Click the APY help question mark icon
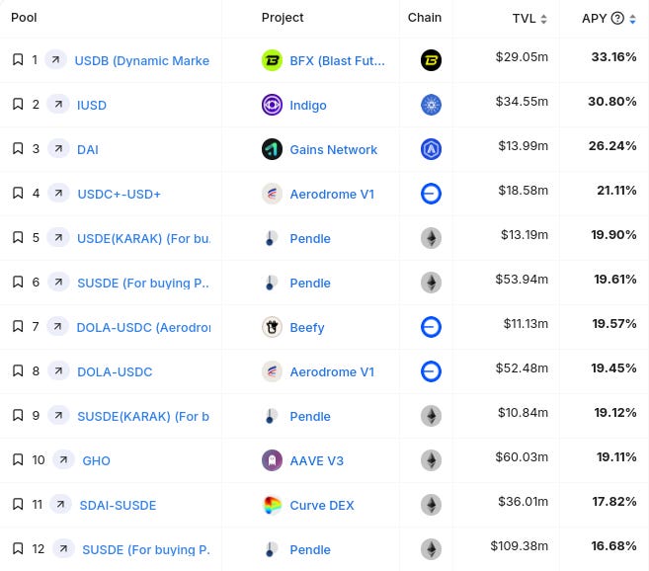 point(617,18)
